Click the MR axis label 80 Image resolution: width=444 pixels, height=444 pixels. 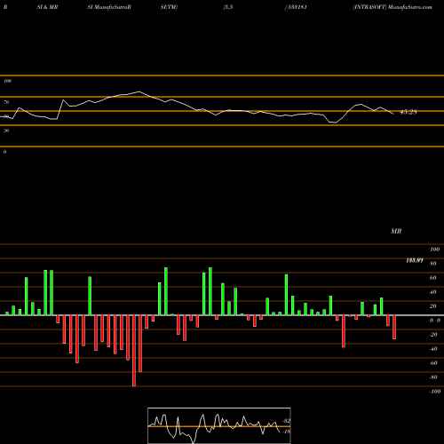(x=433, y=264)
